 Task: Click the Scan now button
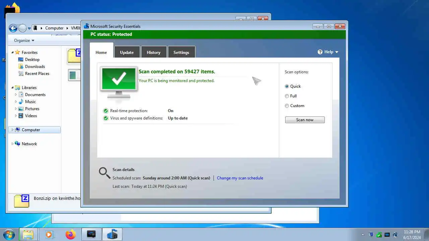[x=305, y=120]
